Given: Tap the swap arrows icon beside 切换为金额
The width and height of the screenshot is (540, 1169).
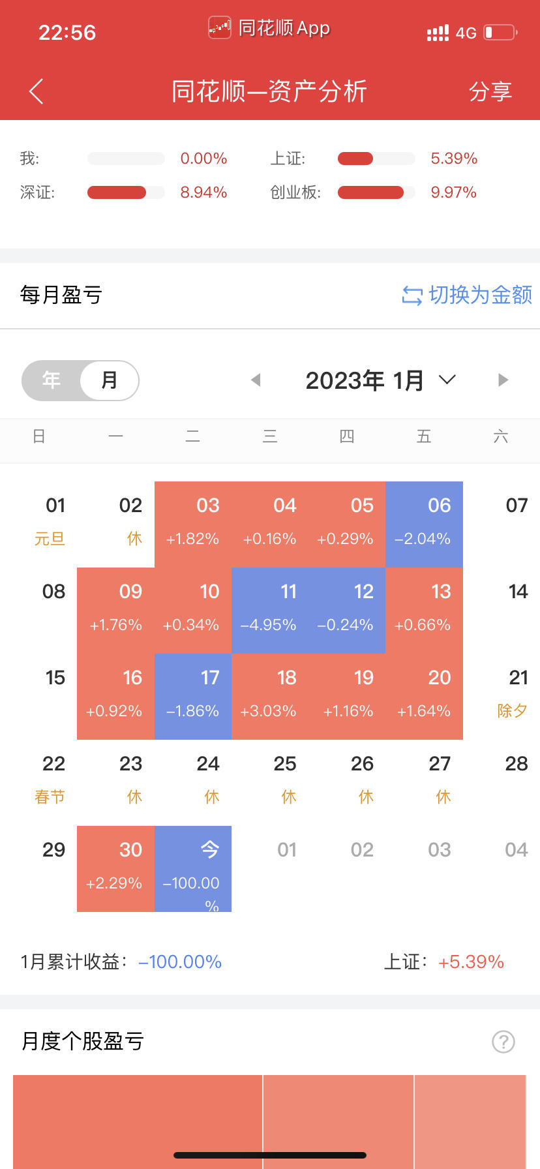Looking at the screenshot, I should point(412,296).
